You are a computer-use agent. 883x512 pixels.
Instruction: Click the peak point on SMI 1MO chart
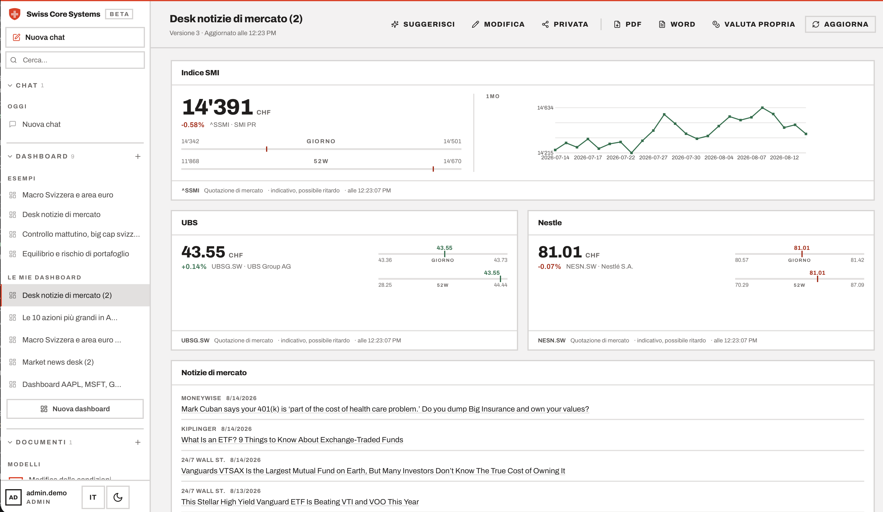(762, 108)
